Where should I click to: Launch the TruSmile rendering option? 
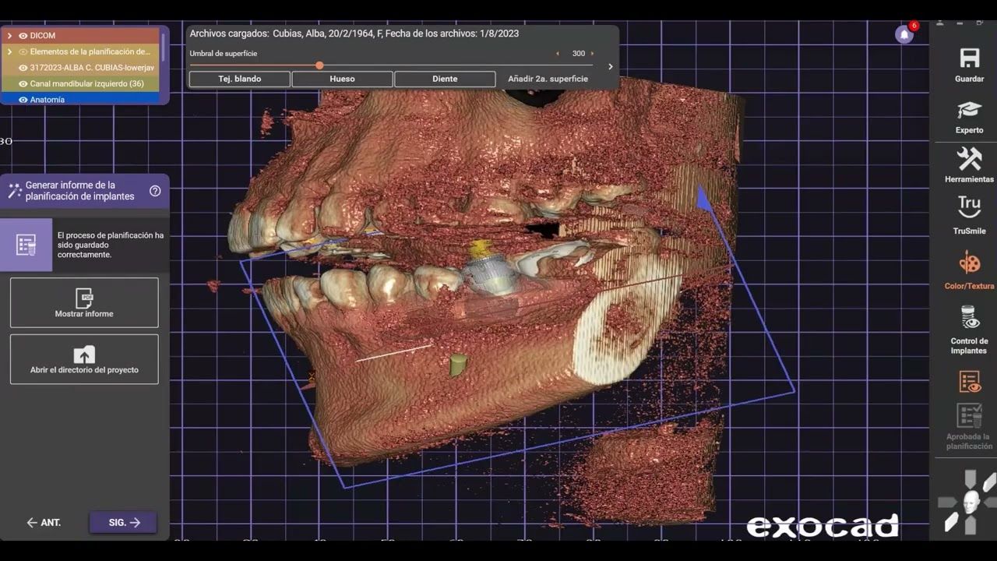pyautogui.click(x=969, y=209)
